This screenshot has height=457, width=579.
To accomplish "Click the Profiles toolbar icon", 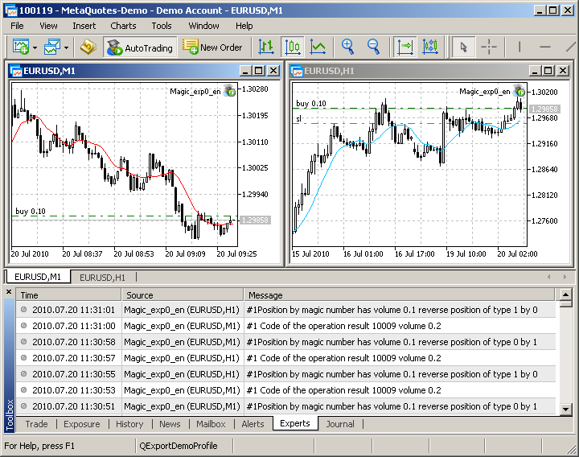I will point(52,47).
